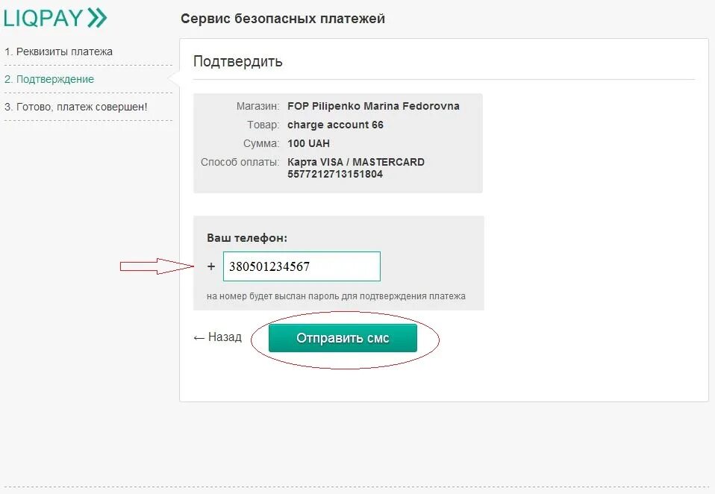The width and height of the screenshot is (715, 494).
Task: Select step 2 Подтверждение
Action: coord(49,79)
